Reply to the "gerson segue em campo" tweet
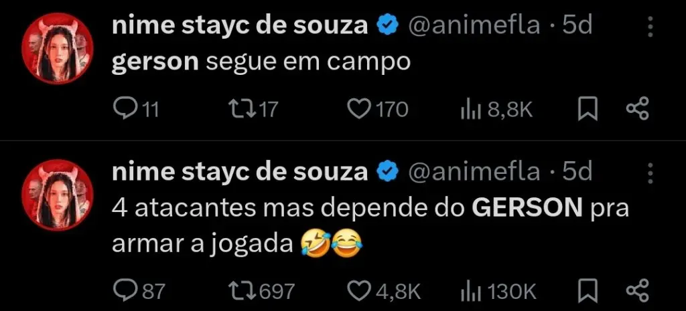 tap(124, 109)
